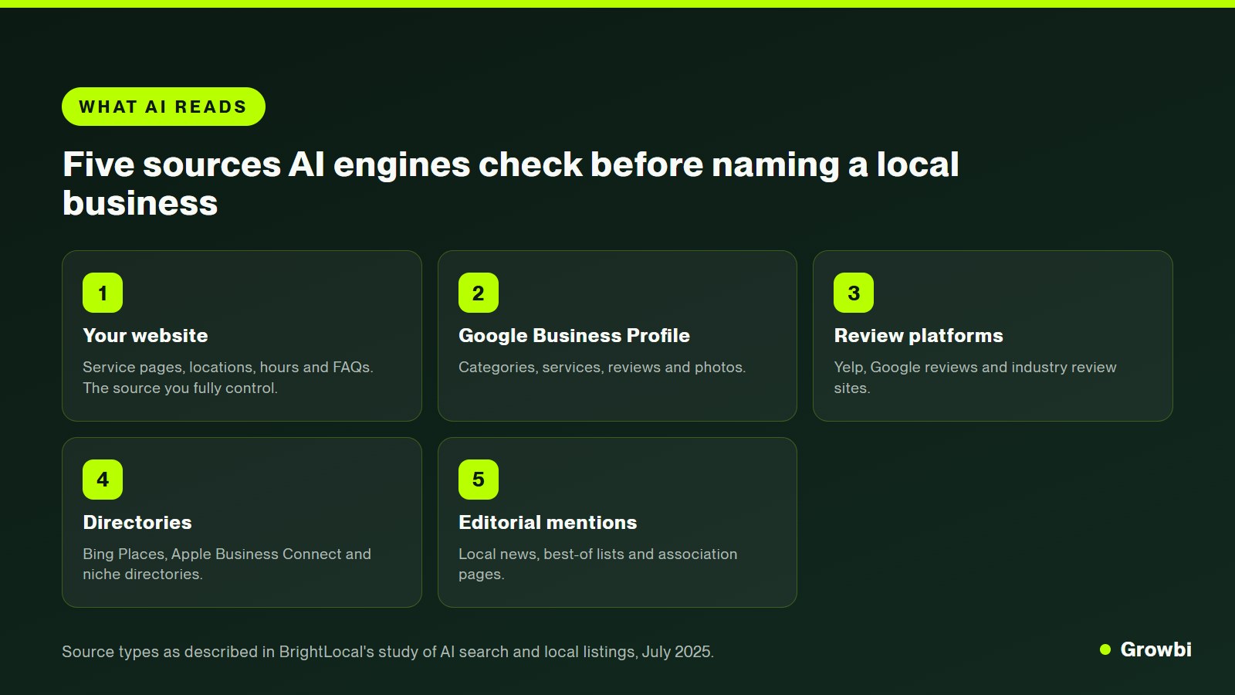Click the "Your website" card title
The image size is (1235, 695).
145,336
